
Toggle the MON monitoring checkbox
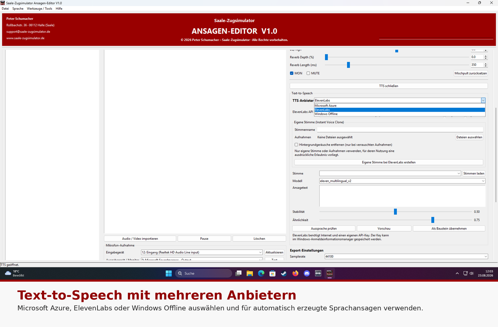[292, 73]
